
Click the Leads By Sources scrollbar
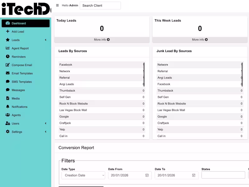[144, 74]
